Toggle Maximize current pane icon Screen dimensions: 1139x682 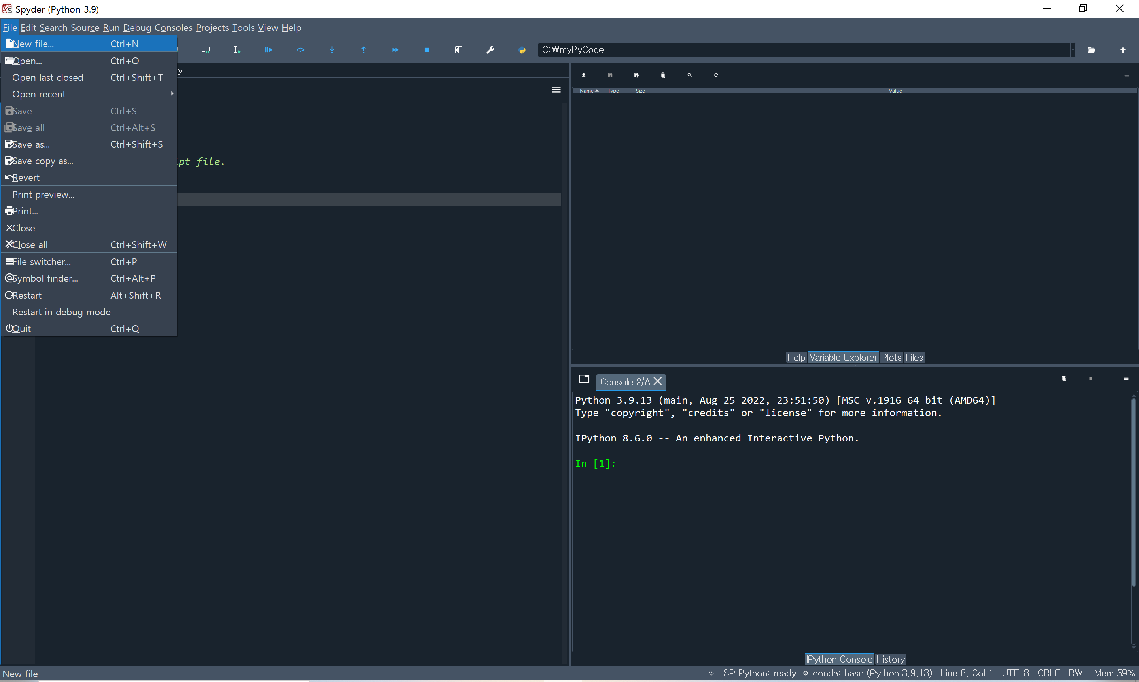click(458, 49)
